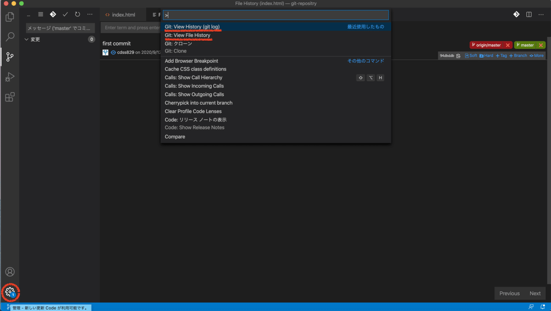The width and height of the screenshot is (551, 311).
Task: Select Clear Profile Code Lenses
Action: click(275, 111)
